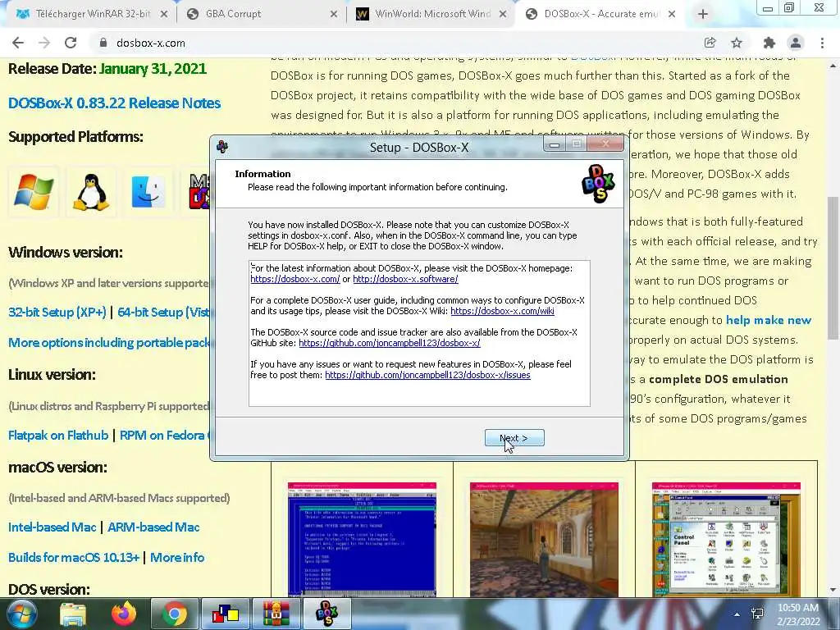Open DOSBox-X 0.83.22 Release Notes link
Screen dimensions: 840x630
click(x=114, y=103)
